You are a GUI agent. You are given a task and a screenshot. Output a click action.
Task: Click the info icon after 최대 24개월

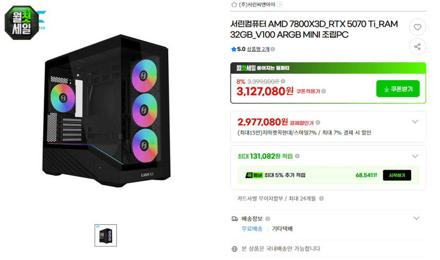coord(321,198)
